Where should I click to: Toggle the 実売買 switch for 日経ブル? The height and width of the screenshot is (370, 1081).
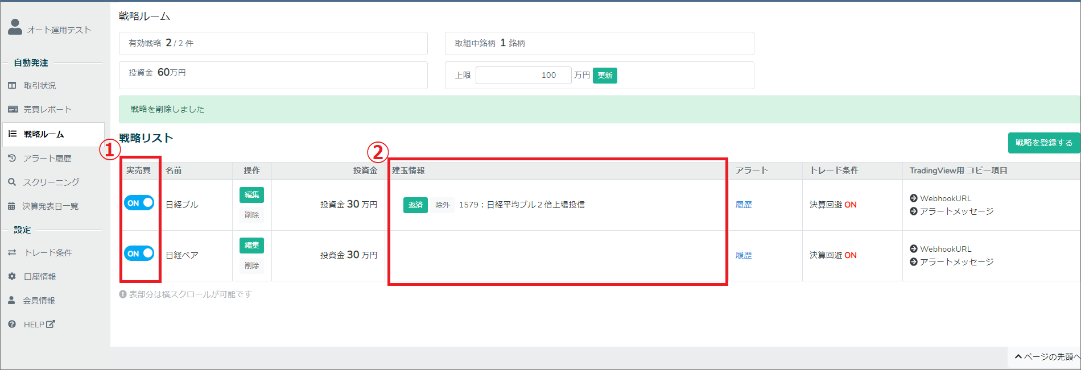tap(139, 203)
